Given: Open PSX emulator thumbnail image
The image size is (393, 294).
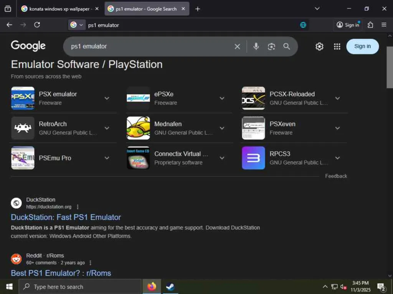Looking at the screenshot, I should (23, 98).
